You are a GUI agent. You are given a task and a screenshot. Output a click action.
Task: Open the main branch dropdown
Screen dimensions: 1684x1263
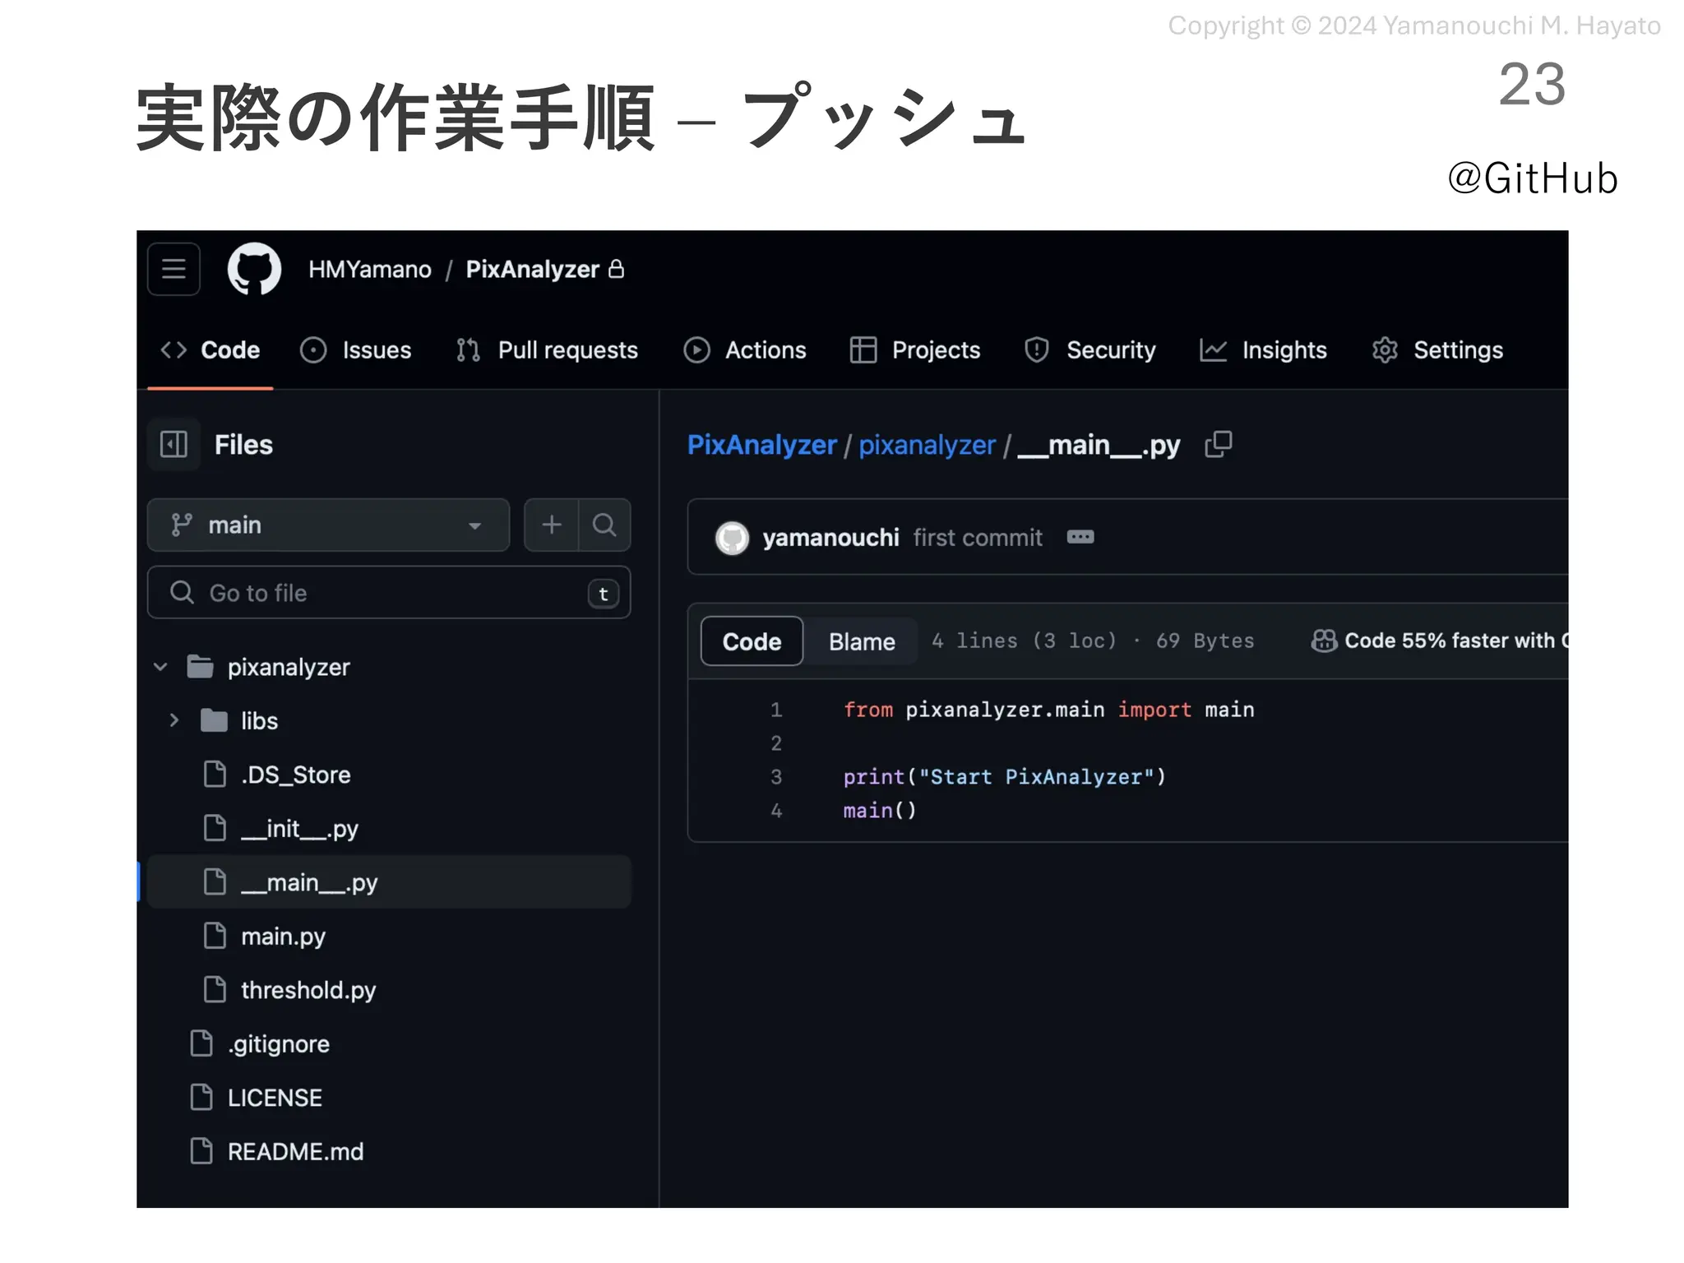tap(328, 525)
